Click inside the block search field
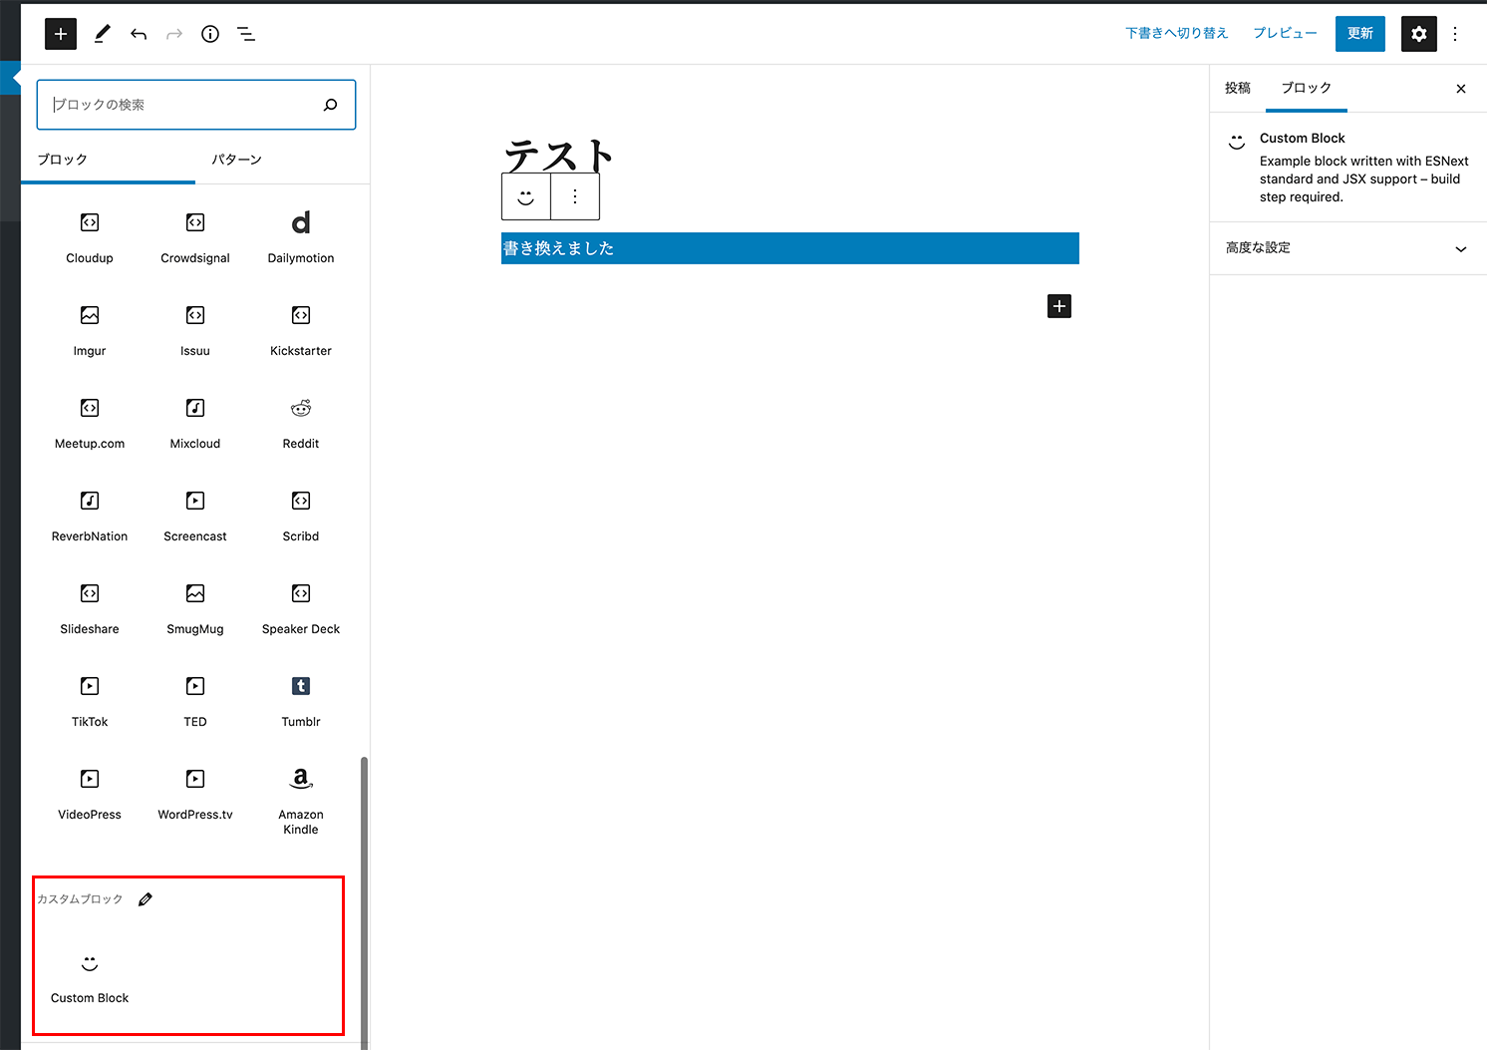This screenshot has width=1487, height=1050. 195,104
